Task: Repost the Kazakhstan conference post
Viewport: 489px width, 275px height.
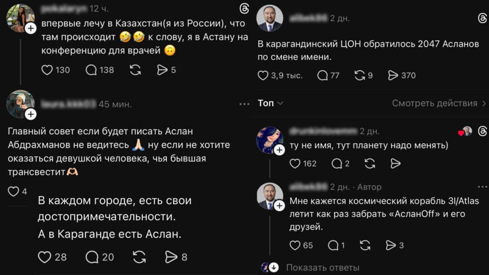Action: click(136, 70)
